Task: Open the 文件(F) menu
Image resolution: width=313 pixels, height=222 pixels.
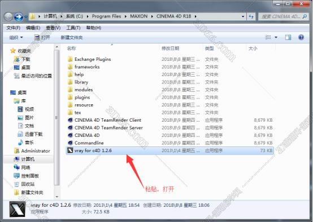Action: click(14, 28)
